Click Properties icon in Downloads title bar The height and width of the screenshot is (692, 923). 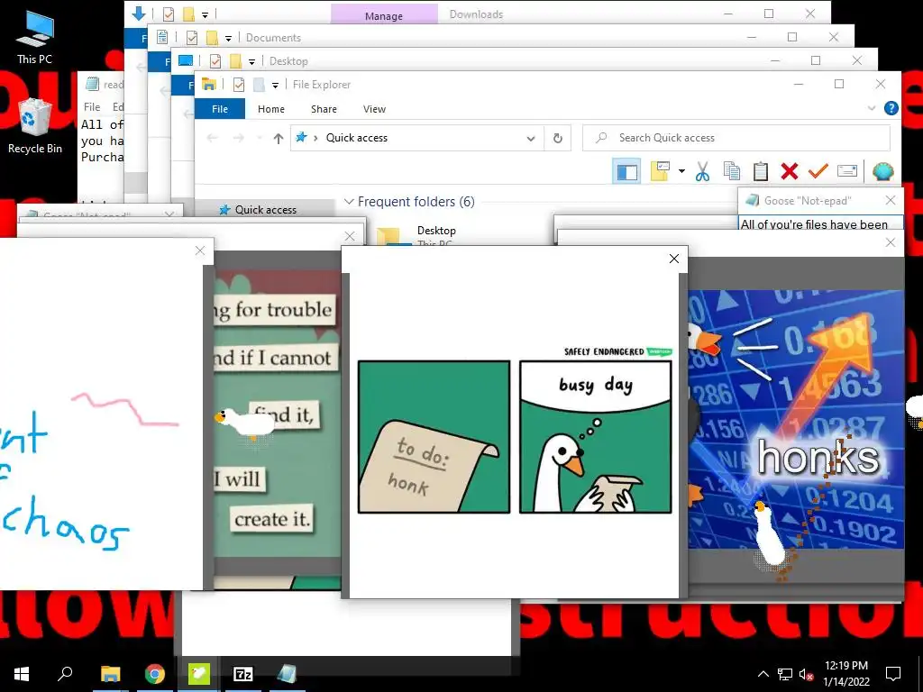click(169, 14)
